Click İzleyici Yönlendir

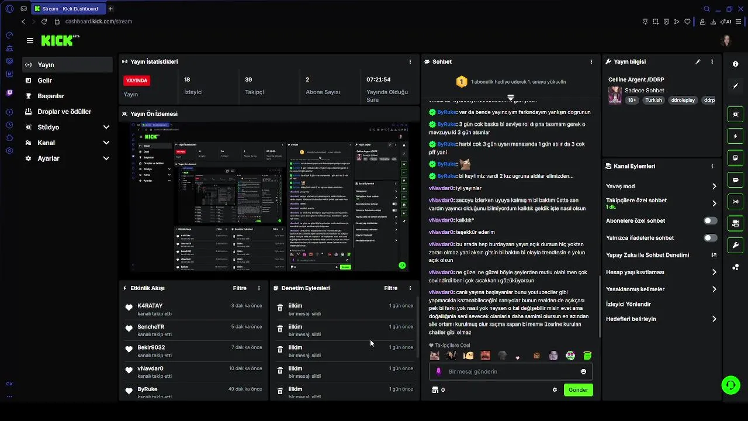click(628, 304)
